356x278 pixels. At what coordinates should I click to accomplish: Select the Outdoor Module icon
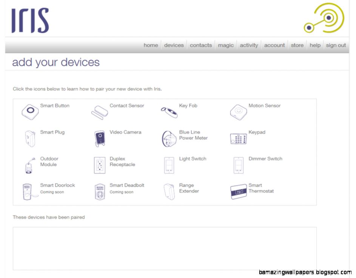[30, 165]
